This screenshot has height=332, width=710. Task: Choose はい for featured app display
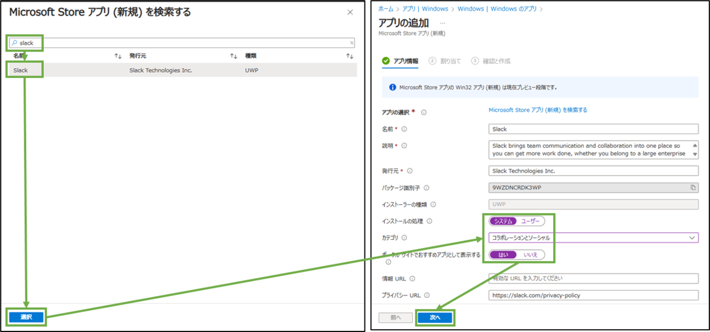tap(504, 255)
